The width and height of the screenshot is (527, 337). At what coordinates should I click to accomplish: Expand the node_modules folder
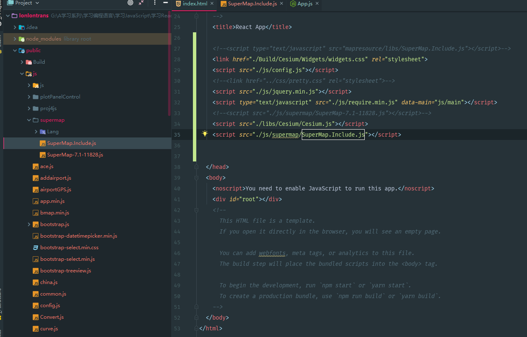(x=15, y=39)
